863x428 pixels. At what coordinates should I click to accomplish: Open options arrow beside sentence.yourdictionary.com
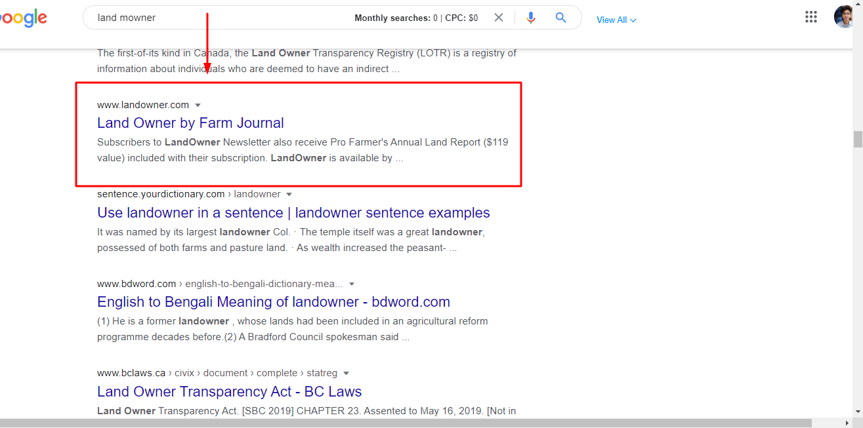[289, 195]
